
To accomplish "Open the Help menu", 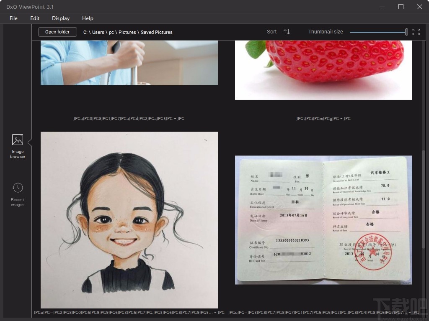I will pos(88,18).
